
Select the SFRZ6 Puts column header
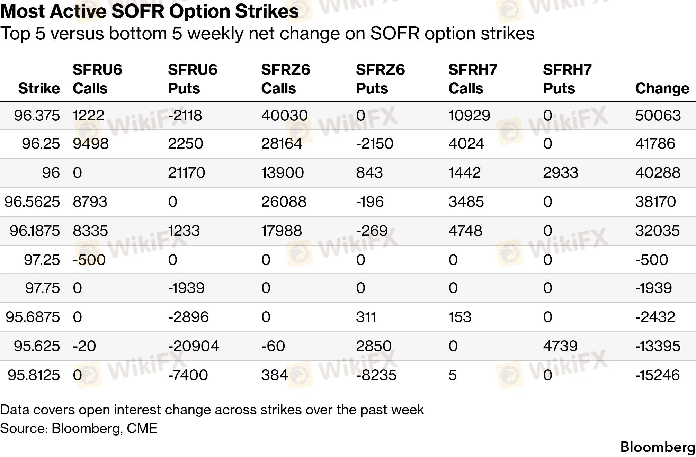pos(380,79)
